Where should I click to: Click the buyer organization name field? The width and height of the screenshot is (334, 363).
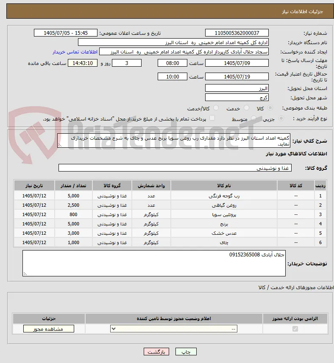pos(173,42)
